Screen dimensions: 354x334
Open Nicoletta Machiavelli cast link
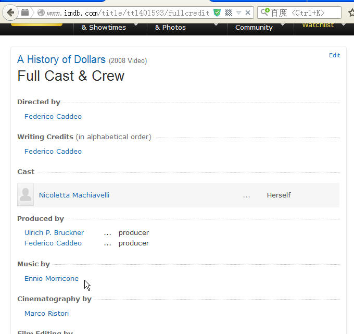74,195
